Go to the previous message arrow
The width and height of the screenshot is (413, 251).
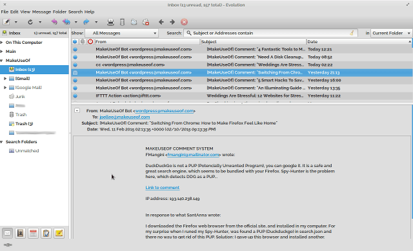click(161, 22)
